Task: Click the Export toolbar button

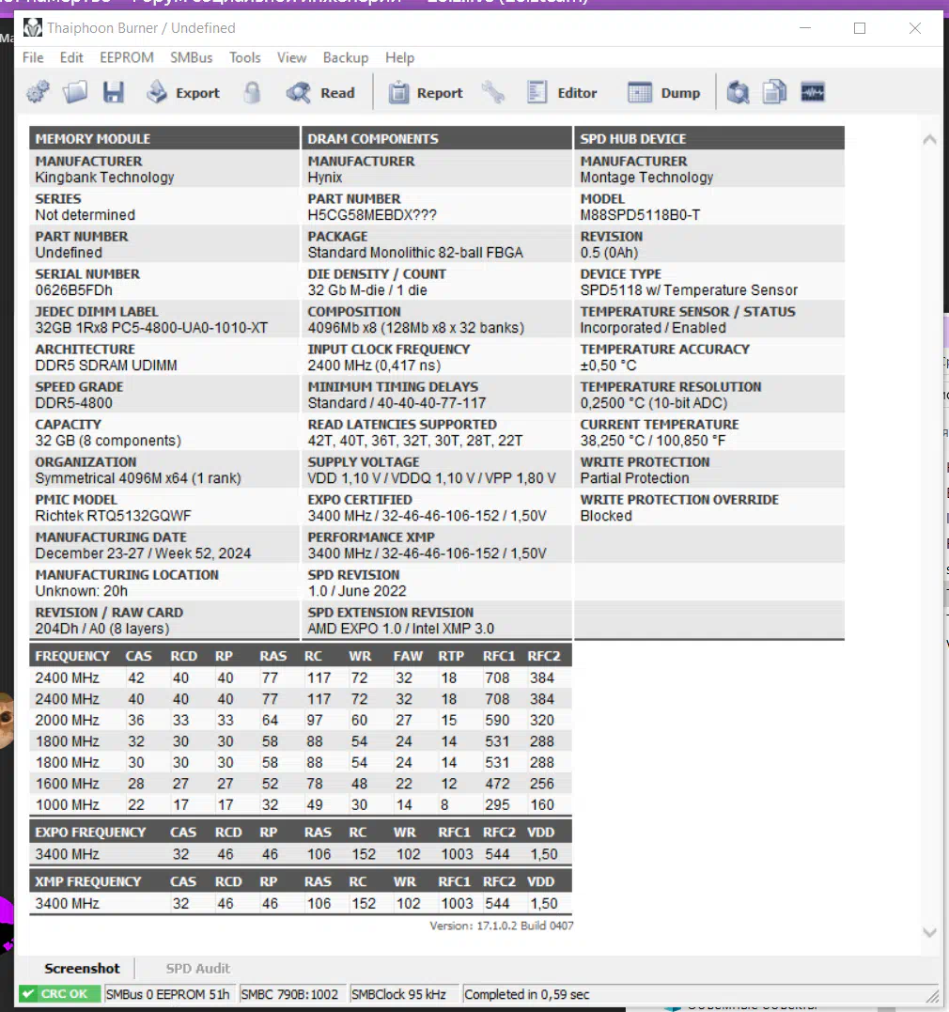Action: coord(183,92)
